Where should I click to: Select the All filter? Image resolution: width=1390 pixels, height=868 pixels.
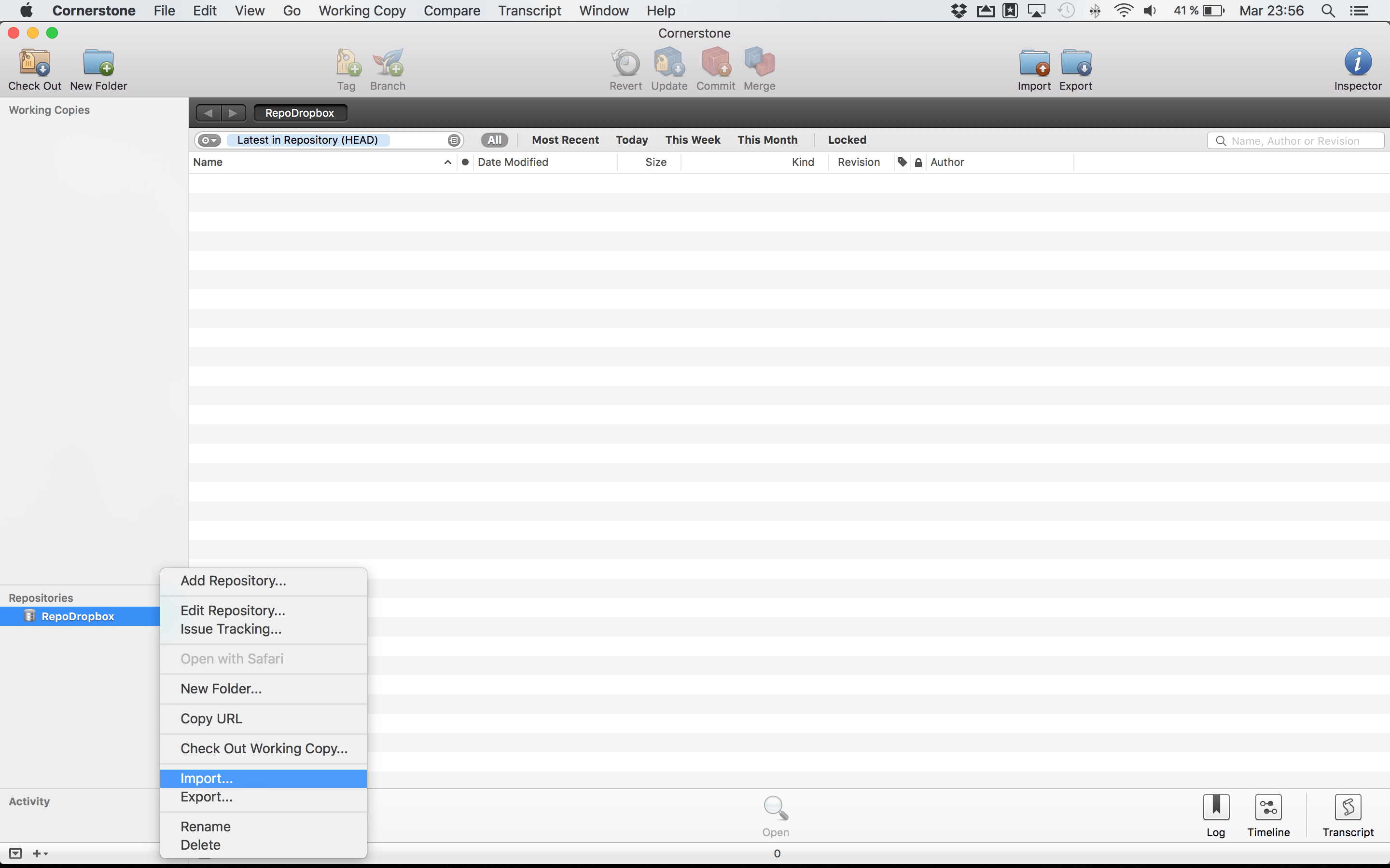point(495,140)
